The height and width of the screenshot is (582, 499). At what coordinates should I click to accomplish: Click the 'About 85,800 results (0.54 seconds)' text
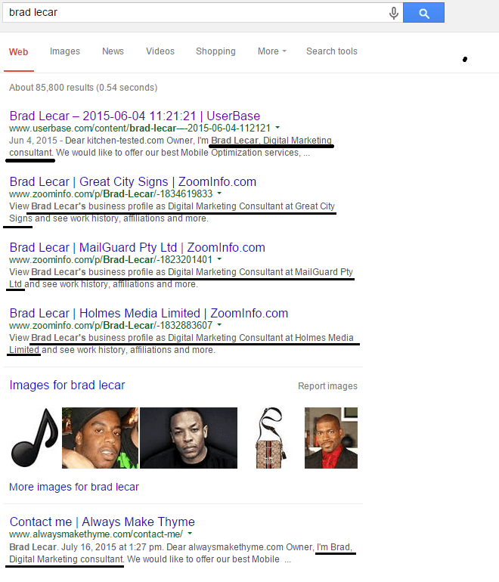click(83, 88)
